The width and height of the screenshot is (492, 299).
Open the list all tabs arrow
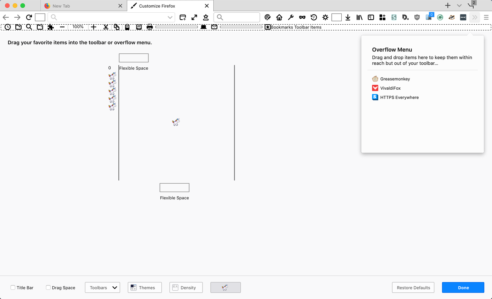[x=459, y=6]
